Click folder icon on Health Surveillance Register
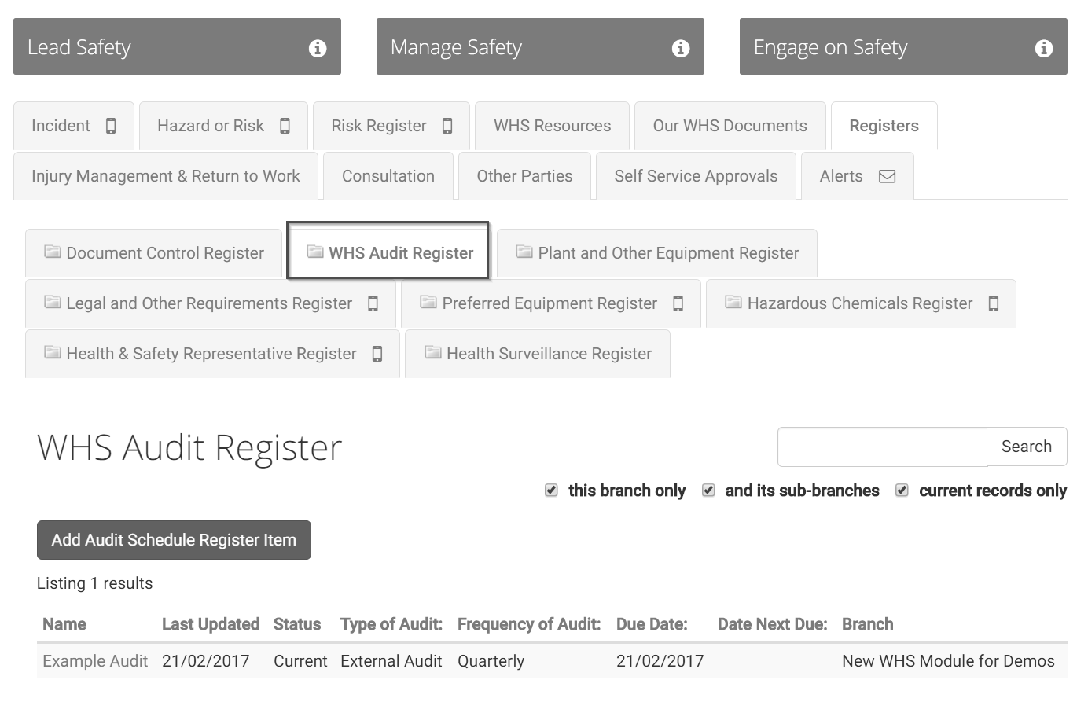 pos(433,353)
